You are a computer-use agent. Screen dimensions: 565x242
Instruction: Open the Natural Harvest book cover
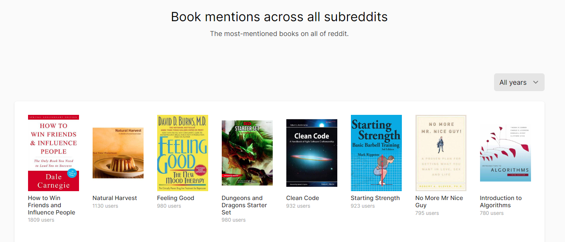click(118, 153)
